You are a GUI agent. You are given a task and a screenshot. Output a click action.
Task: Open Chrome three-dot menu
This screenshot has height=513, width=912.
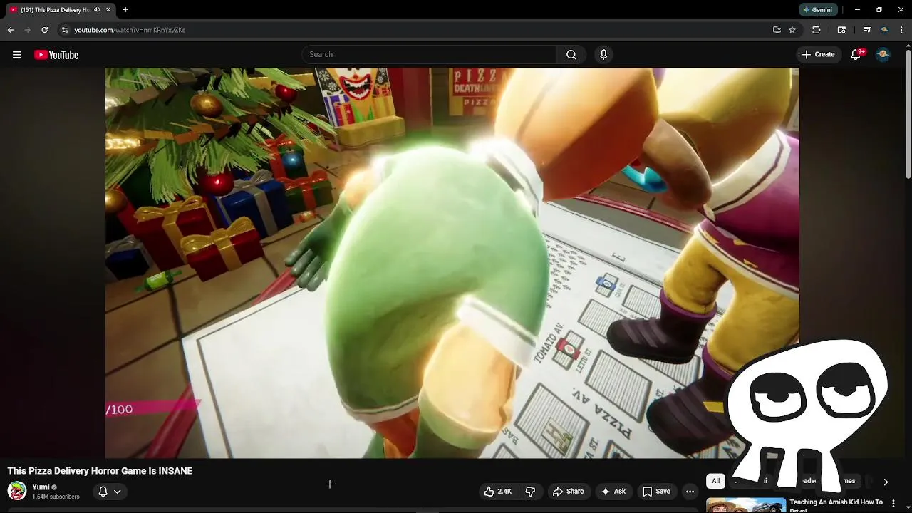click(x=901, y=30)
